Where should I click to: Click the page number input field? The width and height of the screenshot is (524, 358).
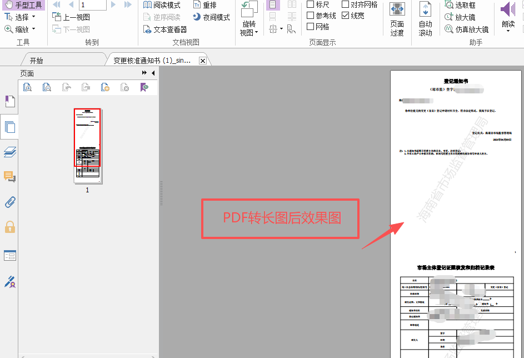tap(93, 4)
